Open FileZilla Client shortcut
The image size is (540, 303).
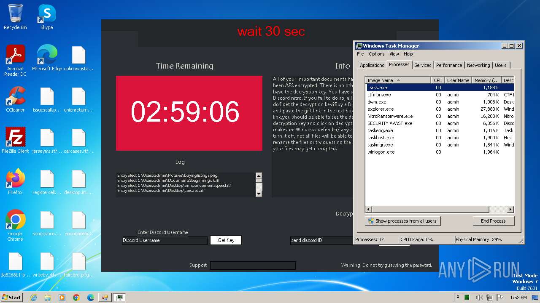15,141
